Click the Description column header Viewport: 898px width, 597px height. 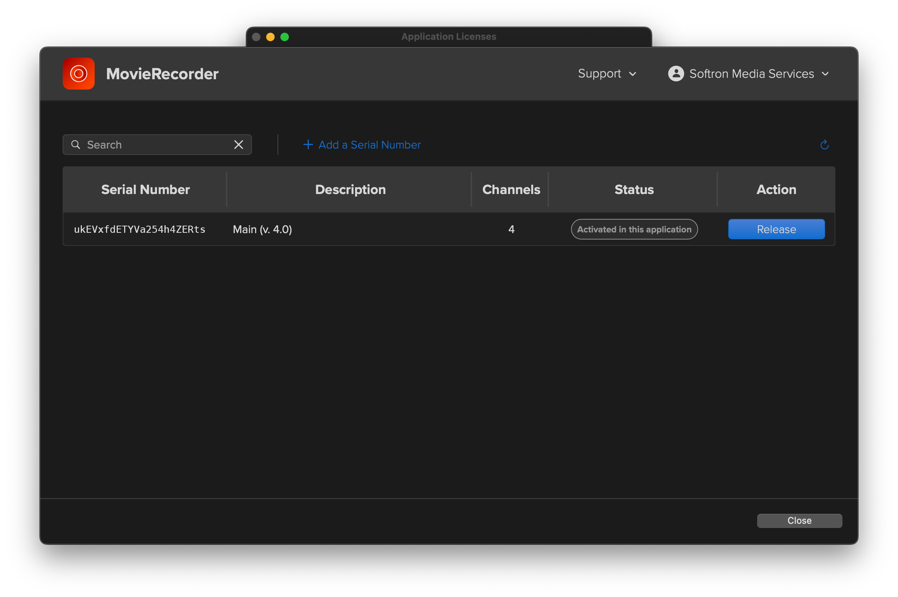point(350,190)
